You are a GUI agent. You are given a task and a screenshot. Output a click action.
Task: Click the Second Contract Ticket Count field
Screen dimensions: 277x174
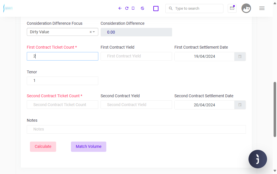[x=62, y=105]
